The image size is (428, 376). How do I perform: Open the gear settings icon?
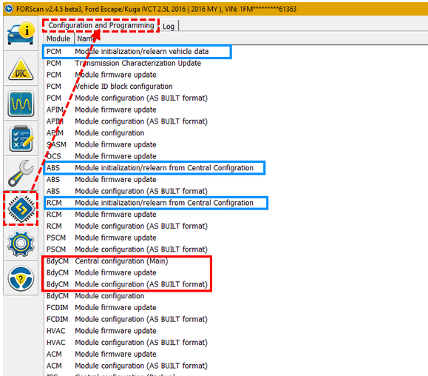(x=21, y=244)
